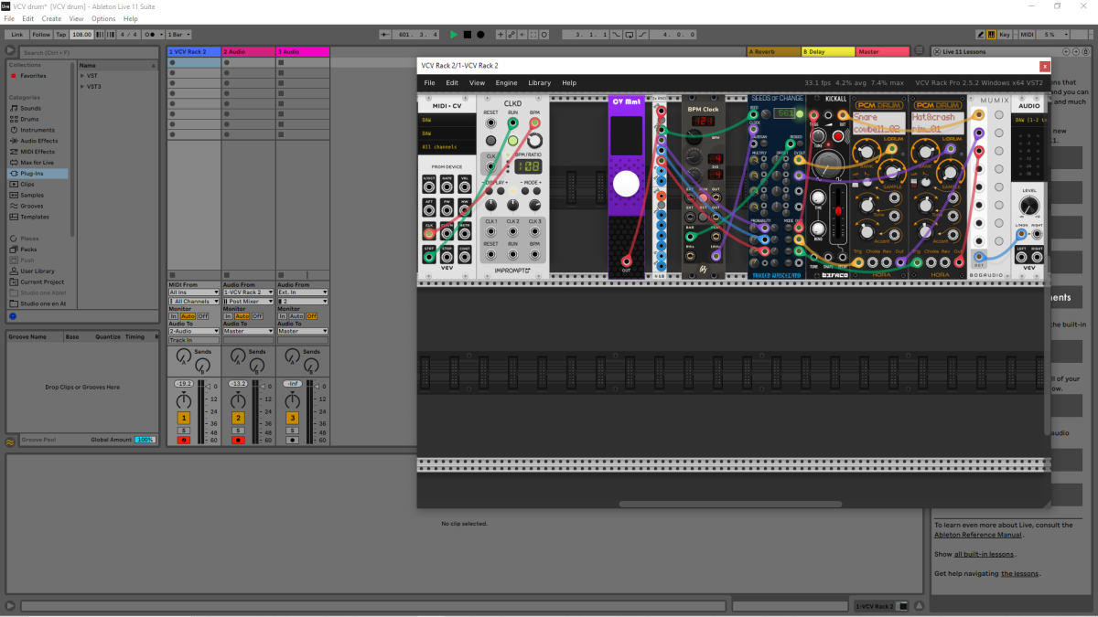The height and width of the screenshot is (617, 1098).
Task: Open VCV Rack Library menu
Action: coord(540,83)
